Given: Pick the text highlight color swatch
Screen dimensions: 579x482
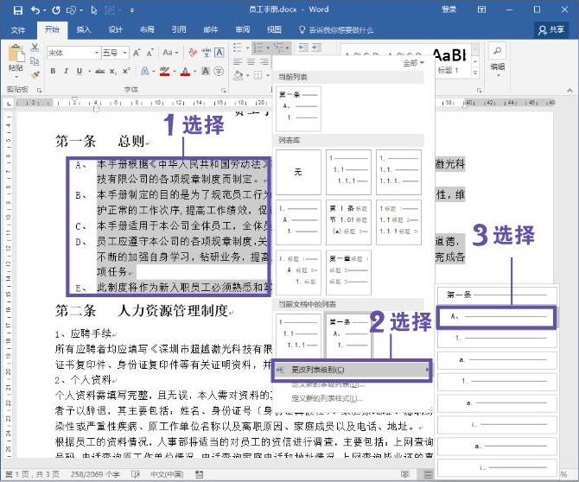Looking at the screenshot, I should point(165,71).
